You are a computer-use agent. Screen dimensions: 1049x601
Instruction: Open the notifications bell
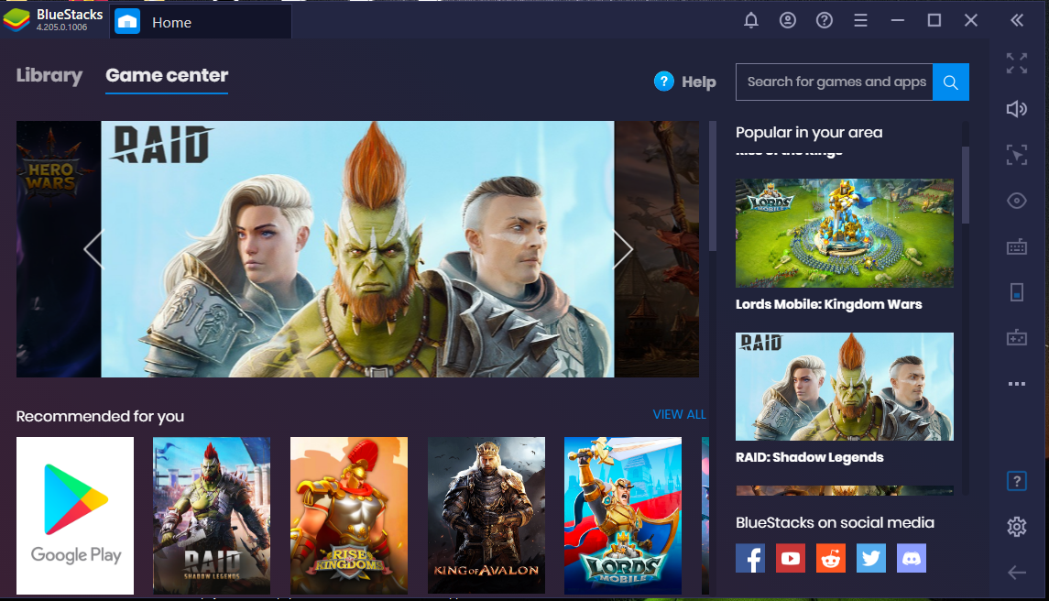click(751, 21)
